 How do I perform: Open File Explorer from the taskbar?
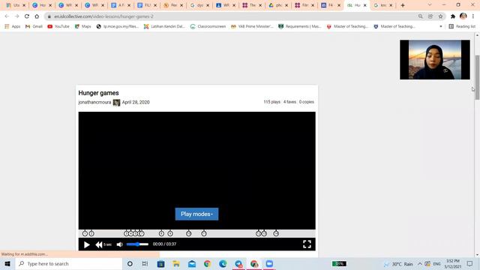[176, 264]
